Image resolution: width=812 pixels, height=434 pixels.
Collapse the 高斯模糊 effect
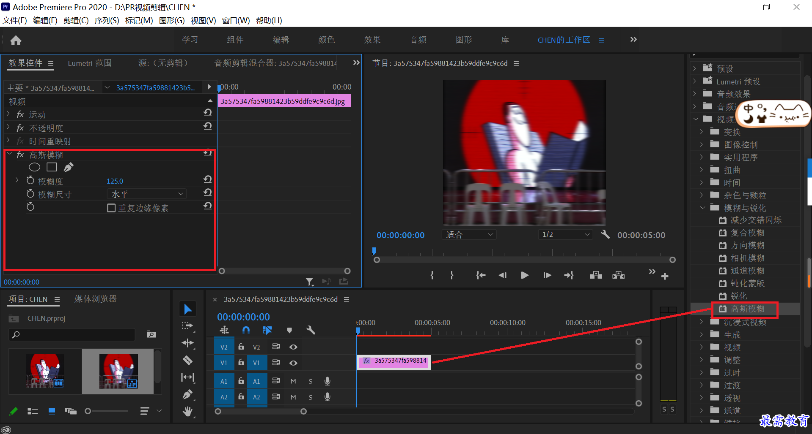click(x=9, y=155)
